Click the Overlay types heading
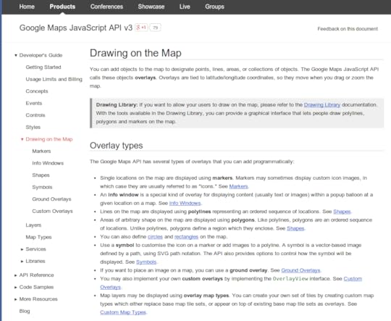The height and width of the screenshot is (321, 391). pyautogui.click(x=116, y=146)
